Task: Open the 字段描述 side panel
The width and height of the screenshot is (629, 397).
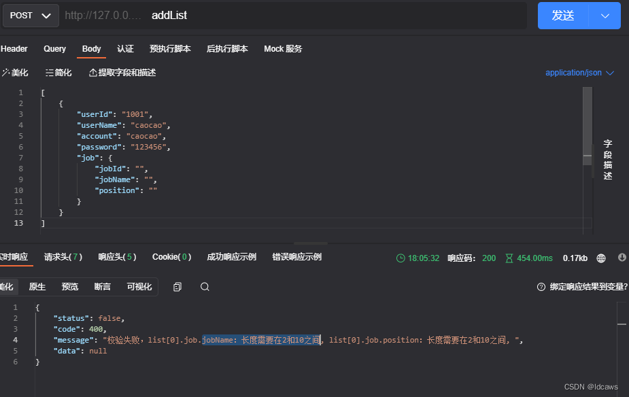Action: [608, 160]
